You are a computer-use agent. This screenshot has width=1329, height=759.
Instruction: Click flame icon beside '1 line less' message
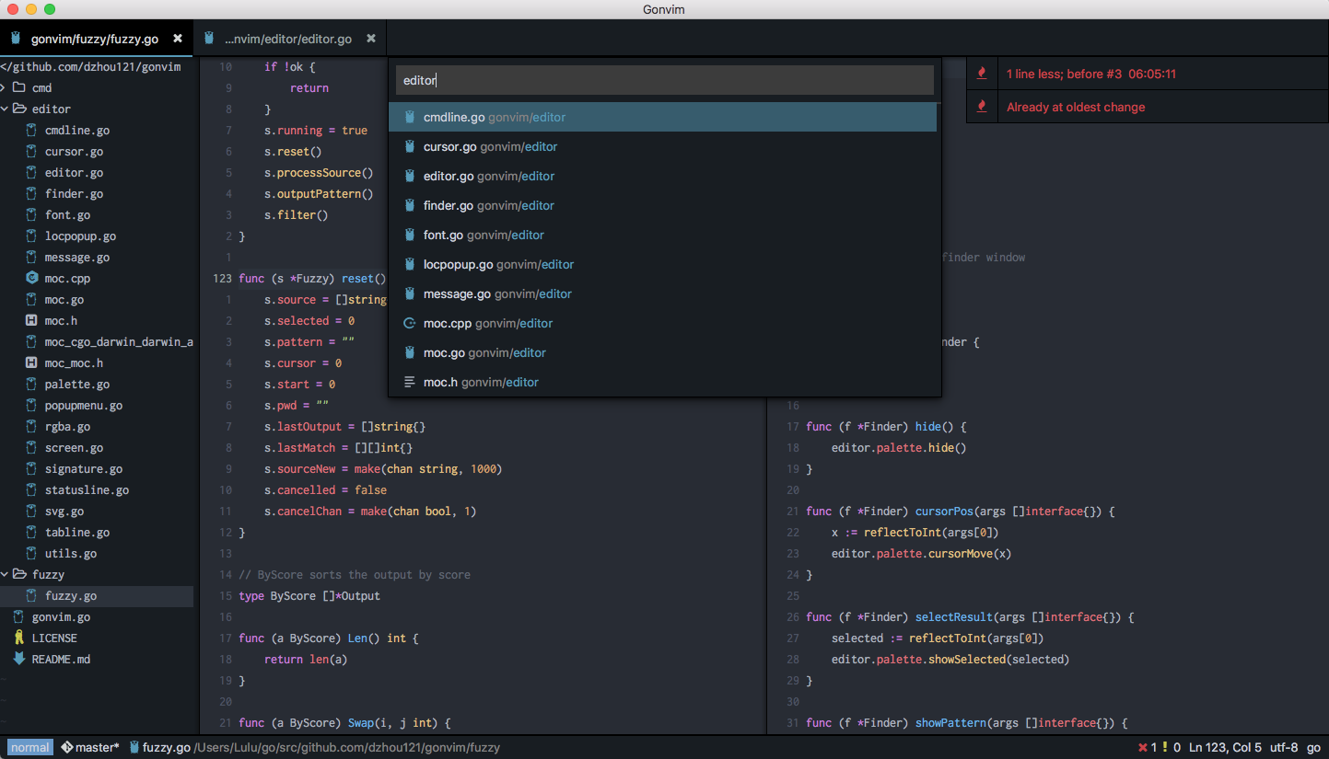pos(982,74)
